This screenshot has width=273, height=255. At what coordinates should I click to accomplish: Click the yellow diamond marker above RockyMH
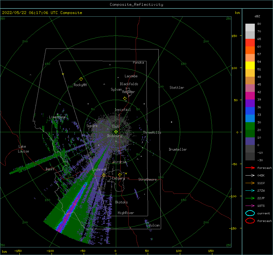point(81,79)
